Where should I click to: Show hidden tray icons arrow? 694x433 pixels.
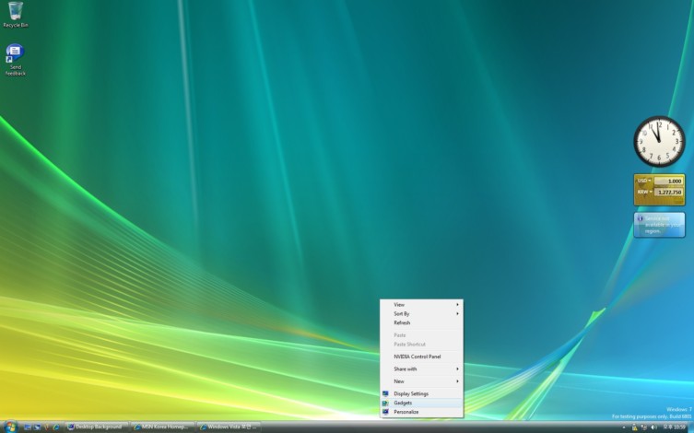pos(624,427)
